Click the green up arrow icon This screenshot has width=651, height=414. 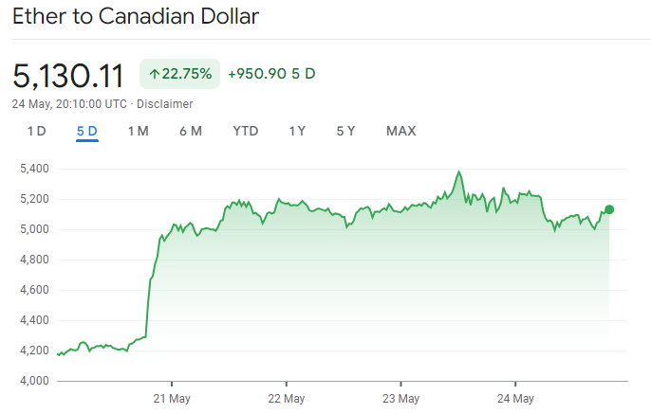[x=155, y=74]
